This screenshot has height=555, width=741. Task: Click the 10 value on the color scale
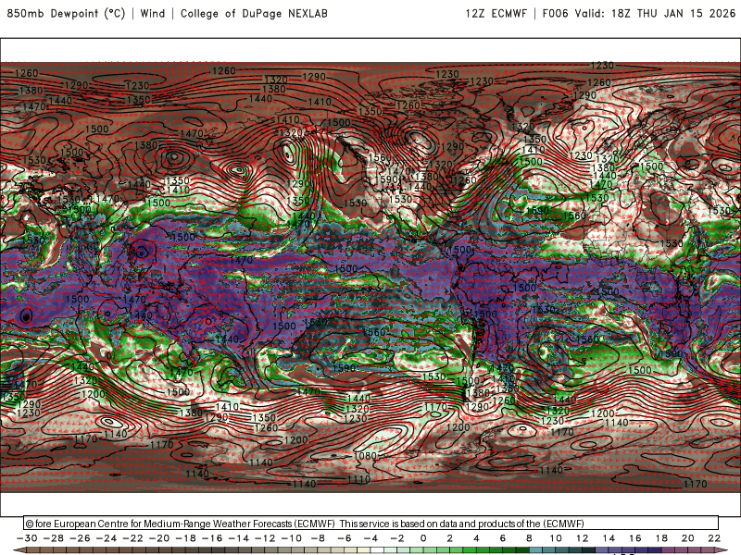click(x=556, y=538)
